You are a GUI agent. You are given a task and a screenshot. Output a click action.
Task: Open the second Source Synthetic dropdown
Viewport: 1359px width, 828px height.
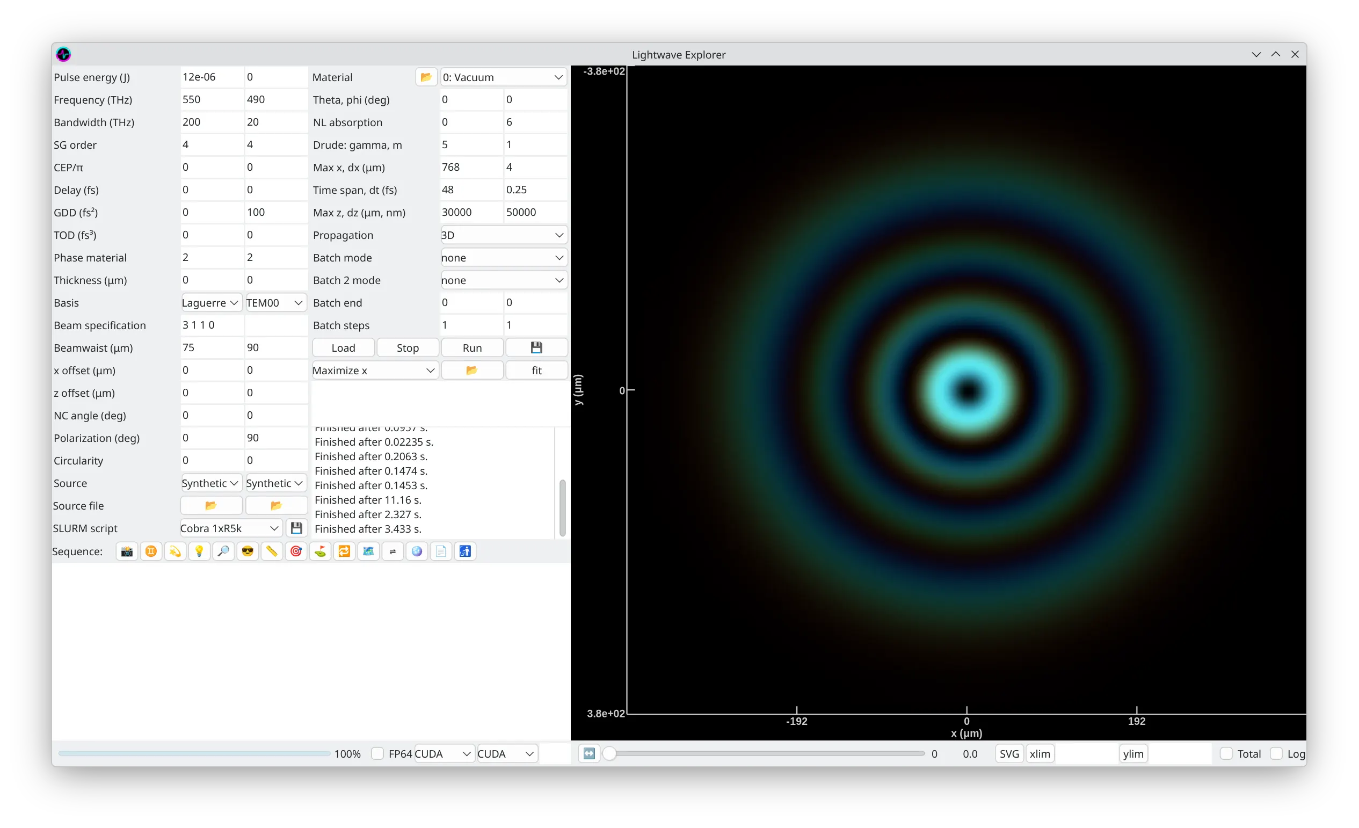pyautogui.click(x=276, y=483)
